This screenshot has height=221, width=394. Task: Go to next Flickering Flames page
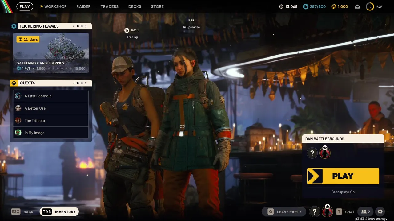pyautogui.click(x=86, y=26)
